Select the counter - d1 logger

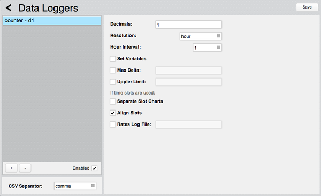pos(52,21)
